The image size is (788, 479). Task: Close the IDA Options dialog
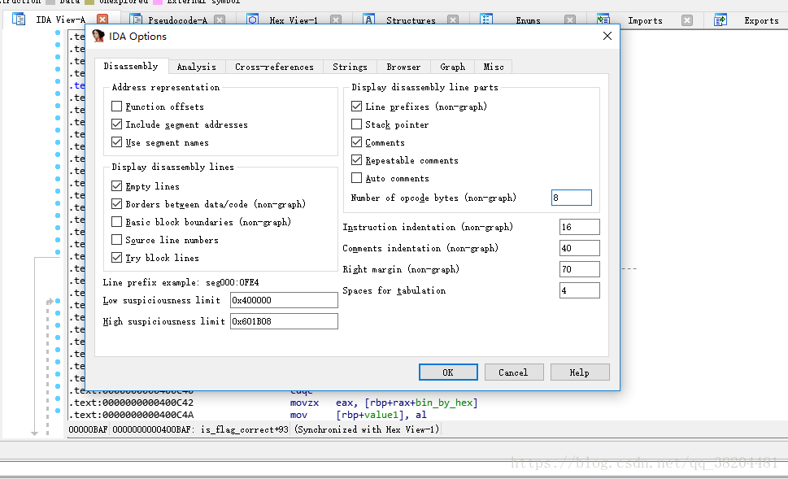[x=607, y=36]
